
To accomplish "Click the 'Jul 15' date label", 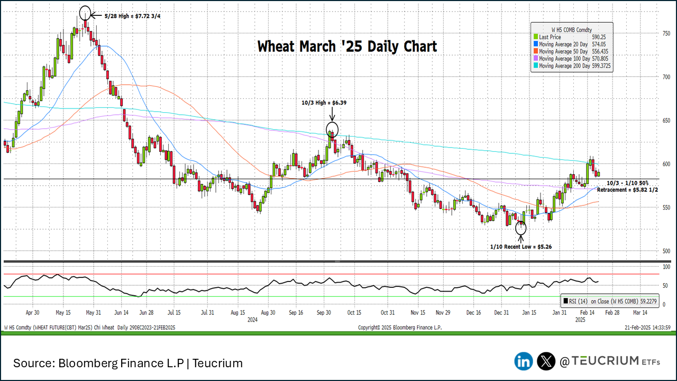I will click(174, 313).
